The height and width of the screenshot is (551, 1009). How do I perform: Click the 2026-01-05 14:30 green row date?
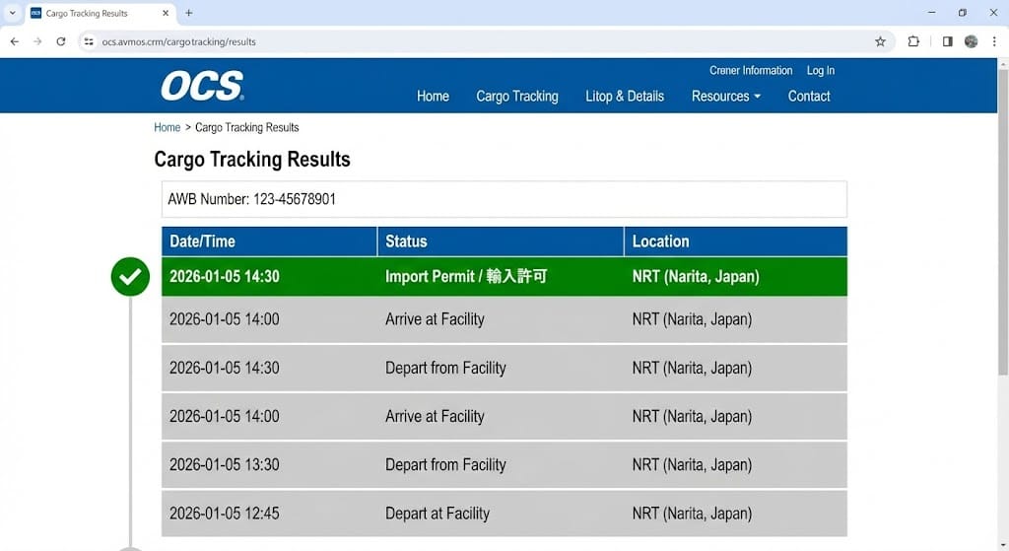(x=224, y=277)
